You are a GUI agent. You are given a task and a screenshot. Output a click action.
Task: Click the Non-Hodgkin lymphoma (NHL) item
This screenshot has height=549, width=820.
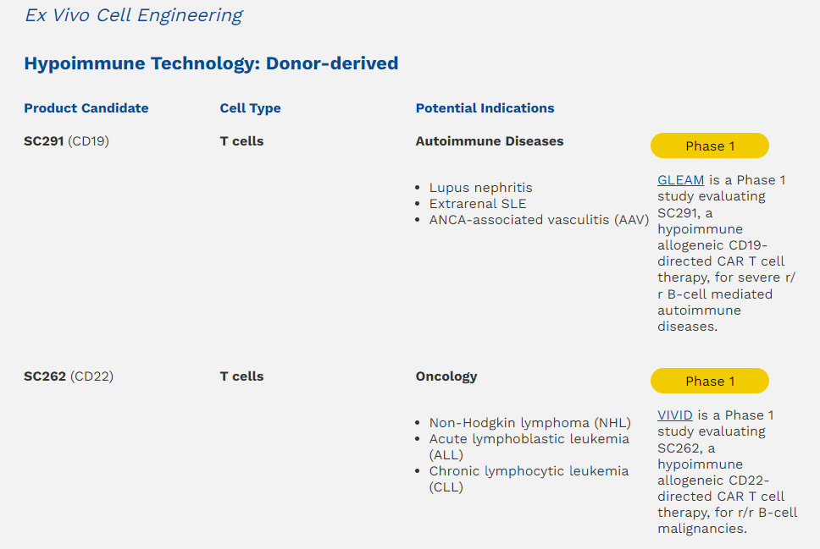pos(529,423)
